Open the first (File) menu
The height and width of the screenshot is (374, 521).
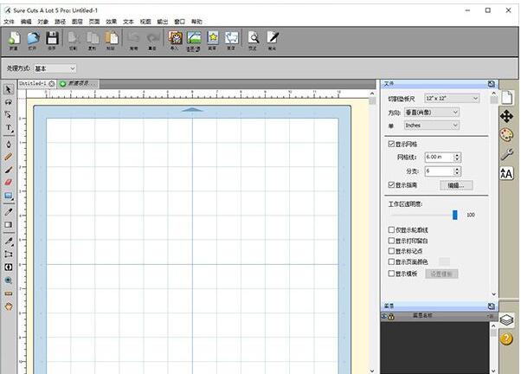tap(9, 22)
